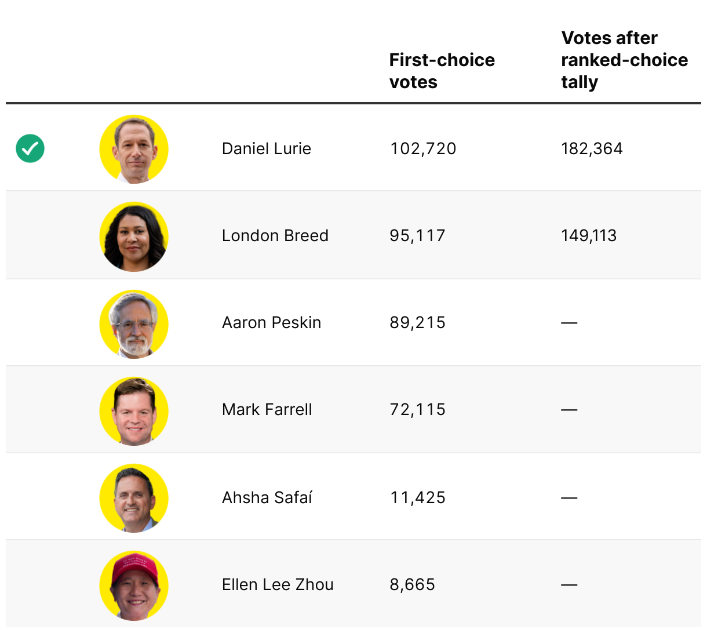The image size is (707, 633).
Task: Click Zhou's 8,665 first-choice votes
Action: [x=413, y=585]
